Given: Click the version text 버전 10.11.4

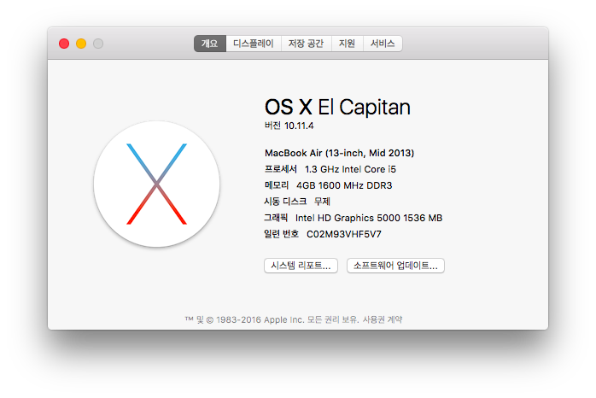Looking at the screenshot, I should (x=289, y=126).
